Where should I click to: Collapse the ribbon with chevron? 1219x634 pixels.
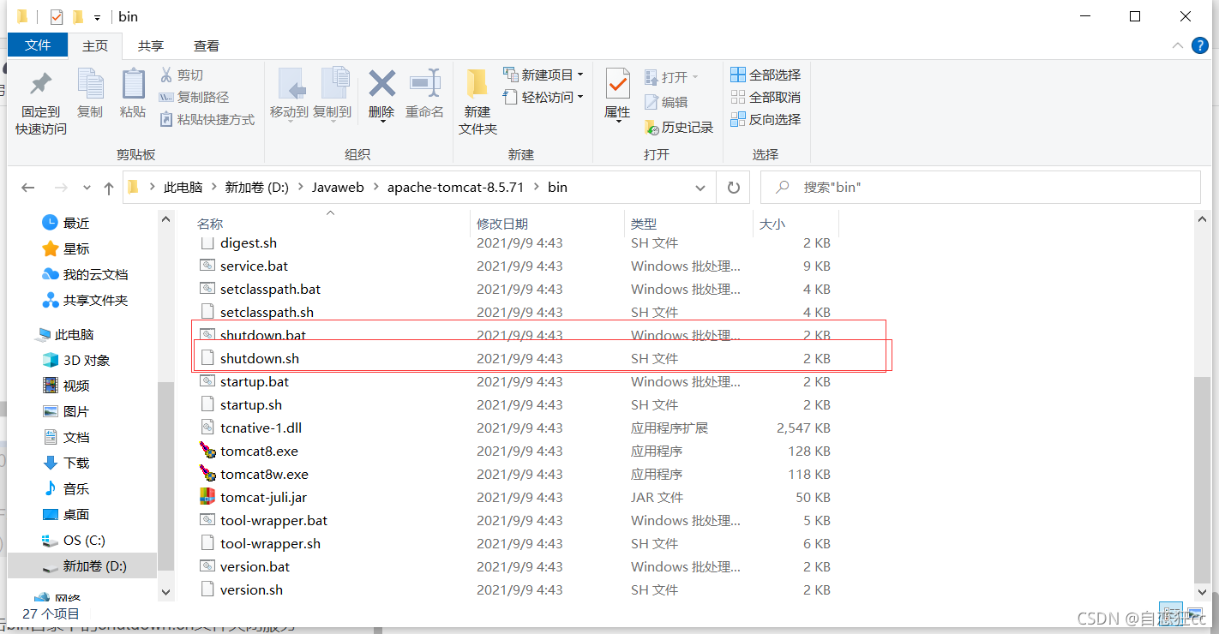1176,45
